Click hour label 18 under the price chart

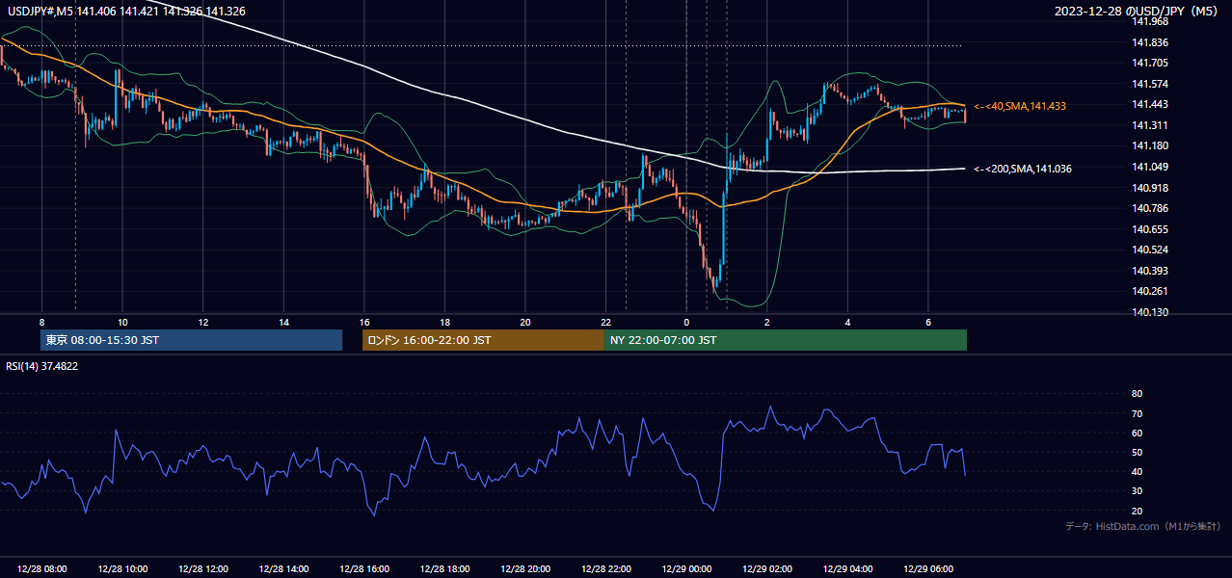pyautogui.click(x=444, y=322)
